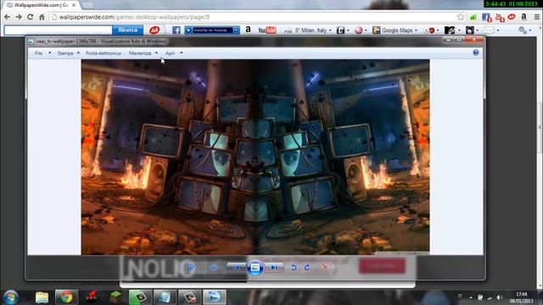Delete image with red X icon
This screenshot has height=305, width=543.
point(324,268)
